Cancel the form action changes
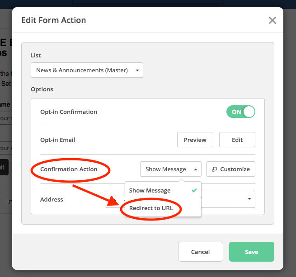Viewport: 296px width, 277px height. pos(200,252)
